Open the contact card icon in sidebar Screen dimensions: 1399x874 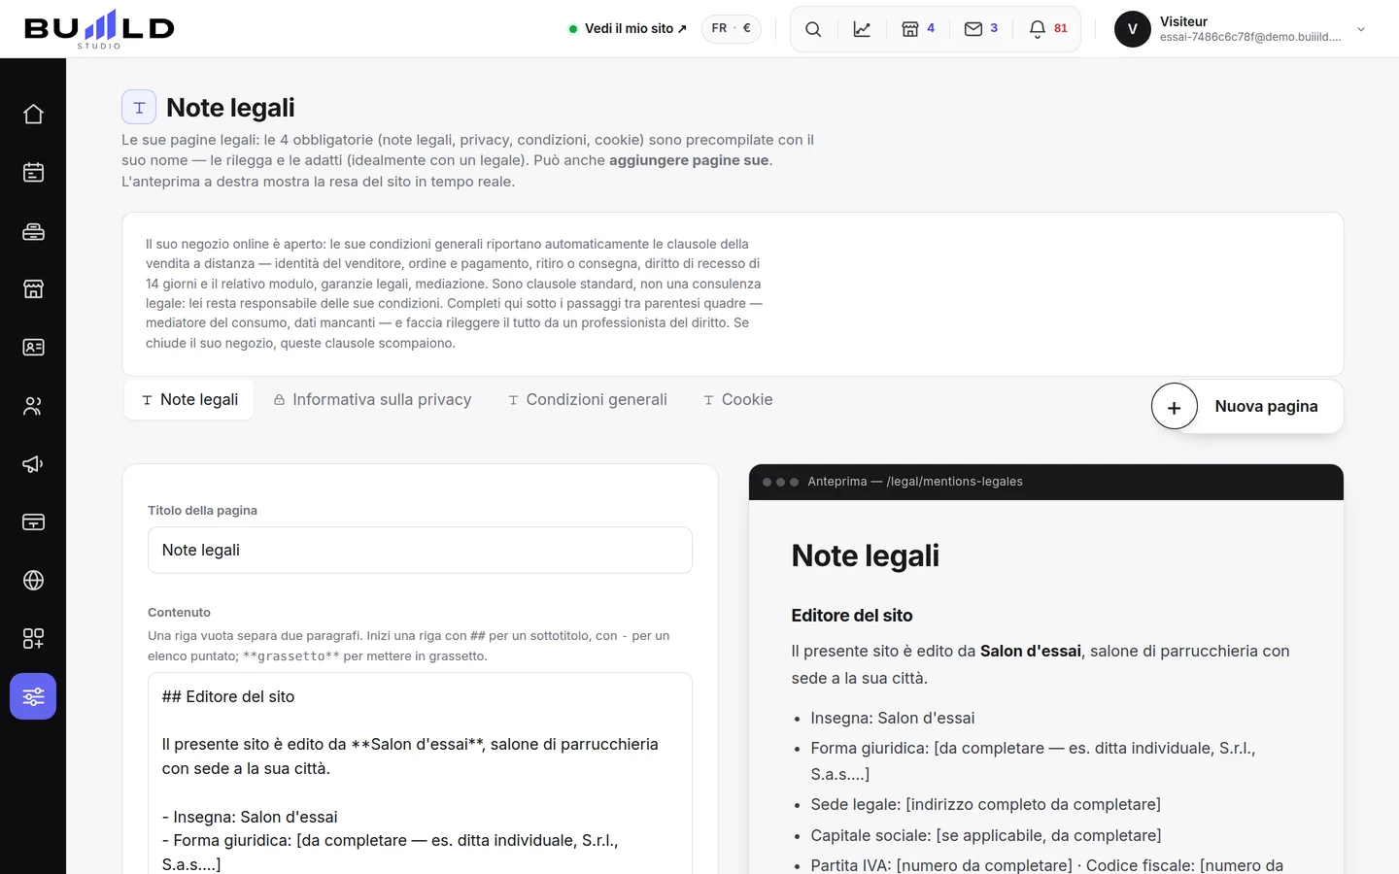[x=33, y=348]
